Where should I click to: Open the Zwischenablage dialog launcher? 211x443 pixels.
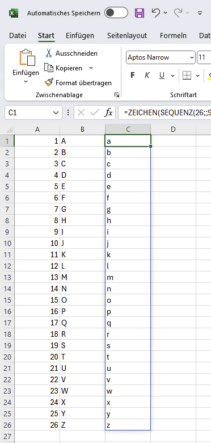117,95
